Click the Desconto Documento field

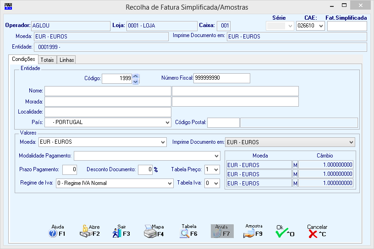[x=145, y=170]
